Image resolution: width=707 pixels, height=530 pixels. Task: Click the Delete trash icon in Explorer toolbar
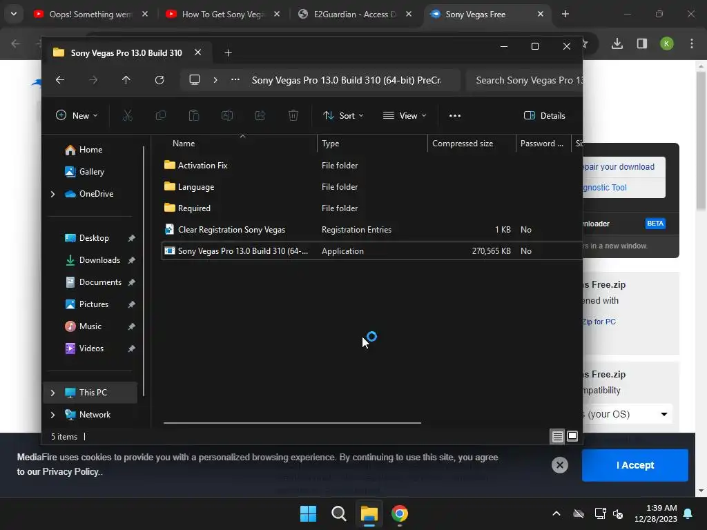pyautogui.click(x=293, y=116)
